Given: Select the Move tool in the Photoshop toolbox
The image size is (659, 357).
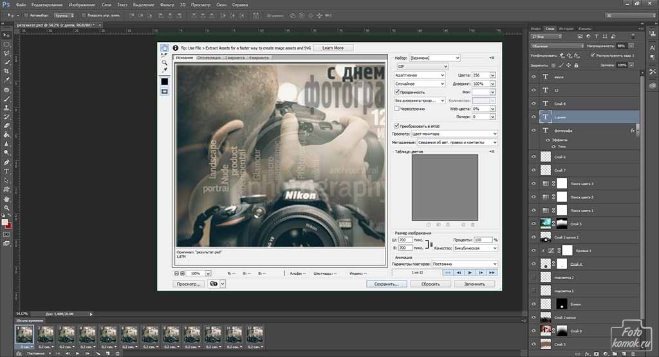Looking at the screenshot, I should 6,35.
